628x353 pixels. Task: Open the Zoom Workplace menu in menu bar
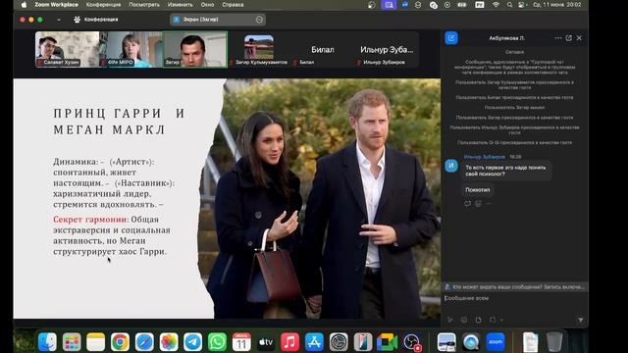(x=57, y=5)
